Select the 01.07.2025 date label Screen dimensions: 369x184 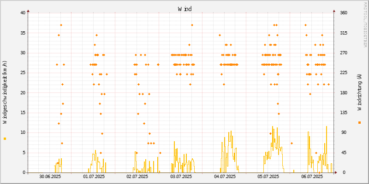(x=94, y=177)
